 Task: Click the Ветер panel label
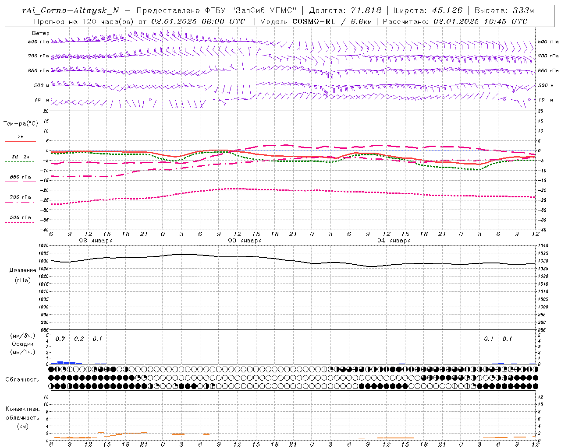[41, 33]
